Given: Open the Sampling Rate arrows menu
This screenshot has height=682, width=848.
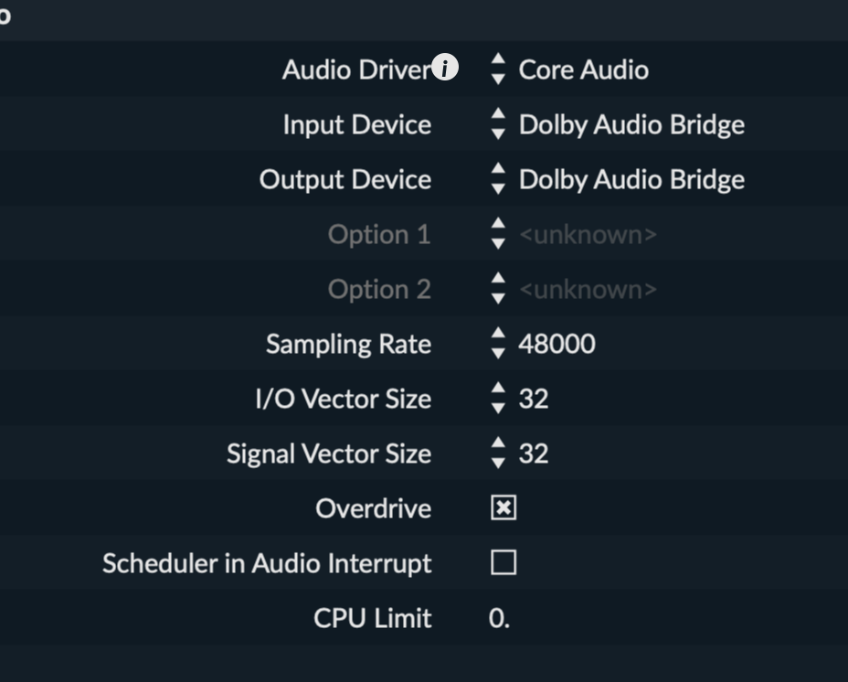Looking at the screenshot, I should click(x=498, y=343).
